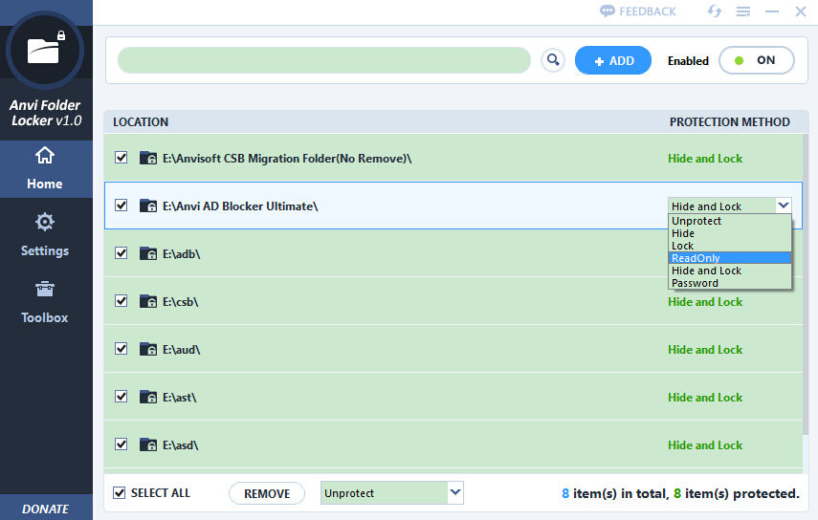
Task: Select the E:\Anvi AD Blocker Ultimate\ path text
Action: coord(240,206)
